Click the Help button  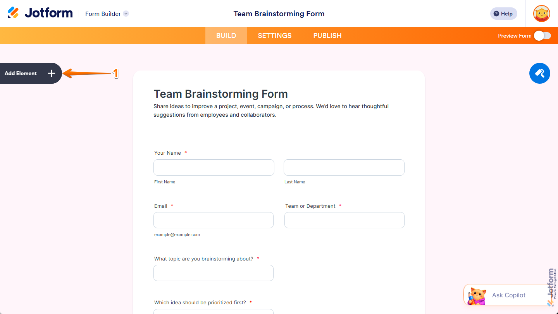[503, 13]
